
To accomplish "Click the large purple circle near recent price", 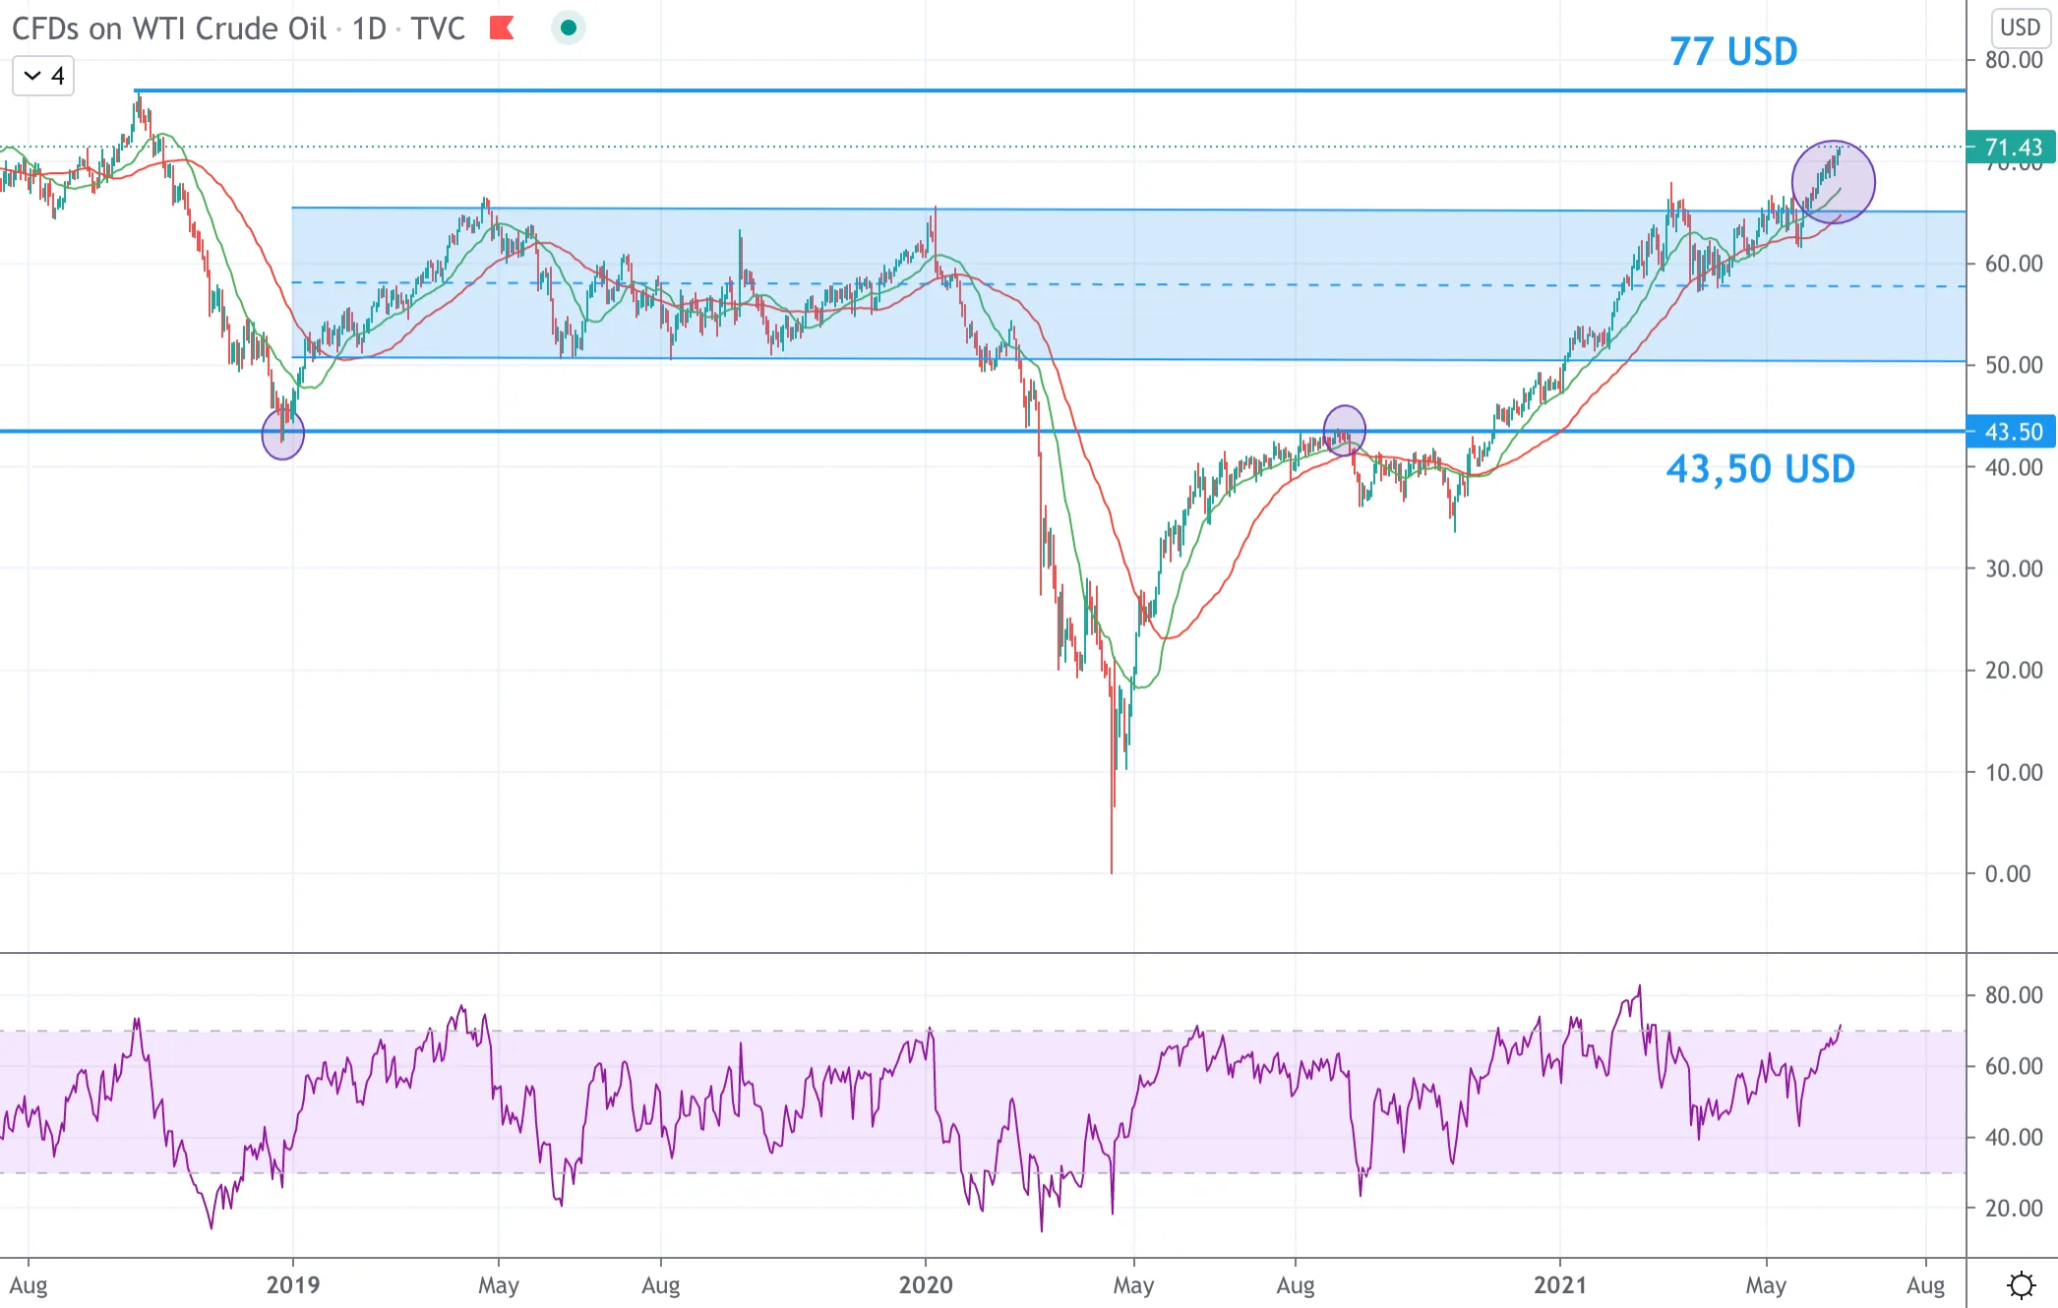I will pyautogui.click(x=1833, y=182).
